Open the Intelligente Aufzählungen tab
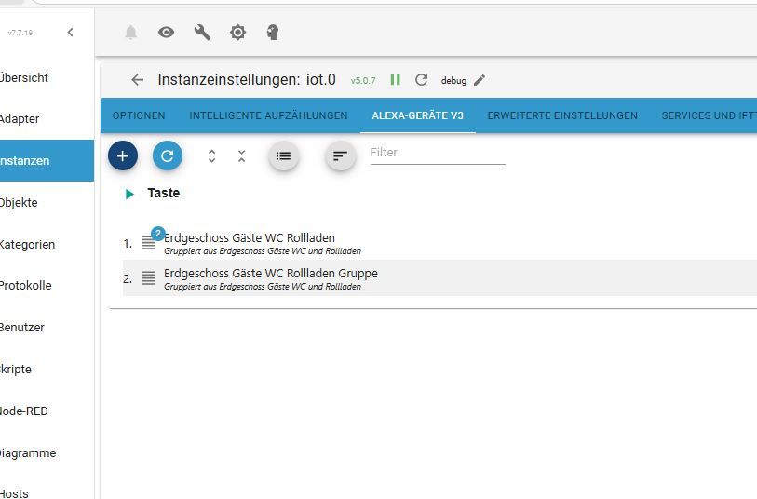The width and height of the screenshot is (757, 499). point(268,115)
